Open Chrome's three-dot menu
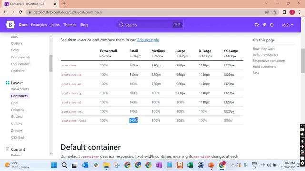 click(300, 12)
